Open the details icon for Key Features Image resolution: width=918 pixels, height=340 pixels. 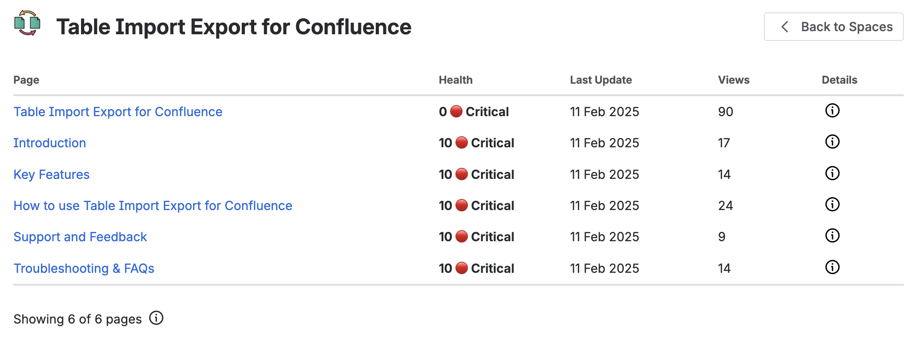tap(833, 174)
